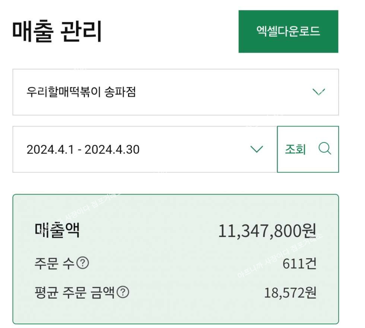Click the 11,347,800원 sales amount
This screenshot has height=328, width=365.
pos(267,231)
